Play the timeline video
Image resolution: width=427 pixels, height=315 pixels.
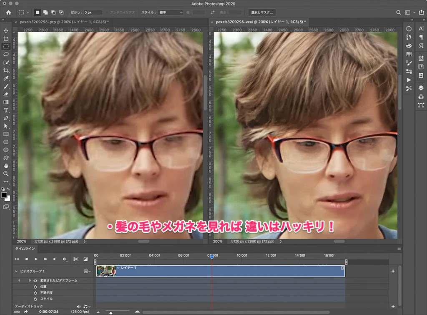point(36,259)
